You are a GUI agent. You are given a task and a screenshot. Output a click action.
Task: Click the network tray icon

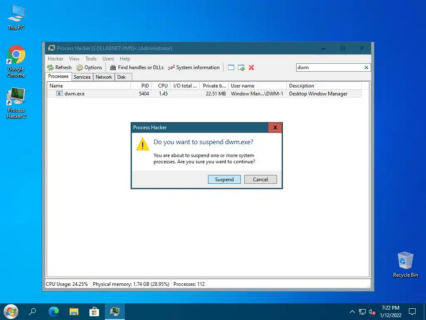362,312
